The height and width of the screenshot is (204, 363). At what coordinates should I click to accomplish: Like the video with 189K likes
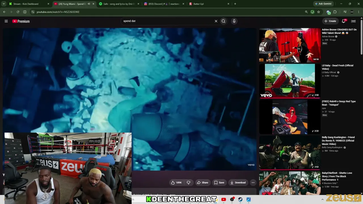[x=176, y=182]
